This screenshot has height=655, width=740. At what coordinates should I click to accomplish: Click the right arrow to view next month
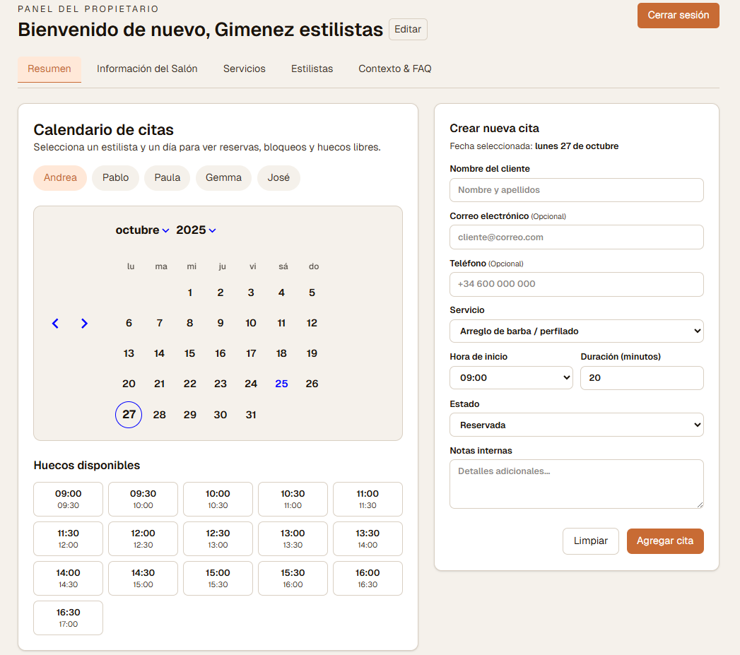84,323
